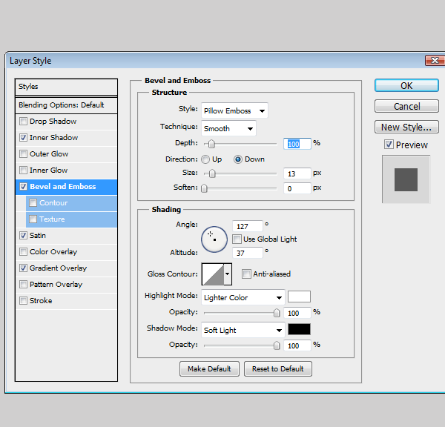Click the Depth percentage input field
Viewport: 445px width, 427px height.
pos(297,144)
